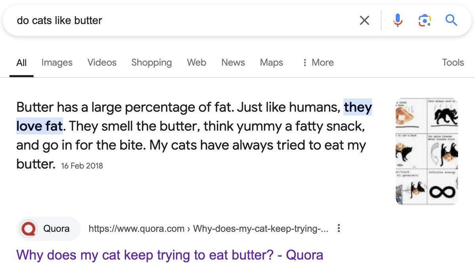Start voice search with microphone icon
This screenshot has width=475, height=268.
[398, 20]
